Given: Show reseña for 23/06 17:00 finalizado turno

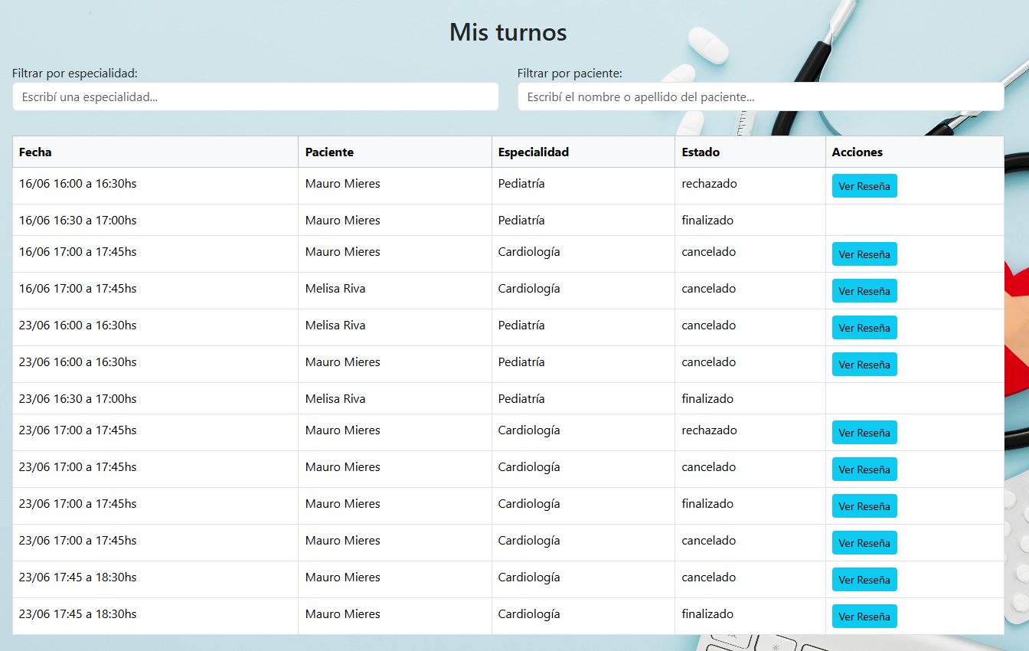Looking at the screenshot, I should click(864, 506).
